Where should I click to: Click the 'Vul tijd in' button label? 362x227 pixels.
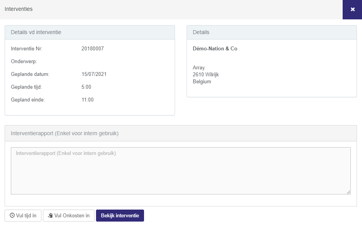[x=26, y=215]
